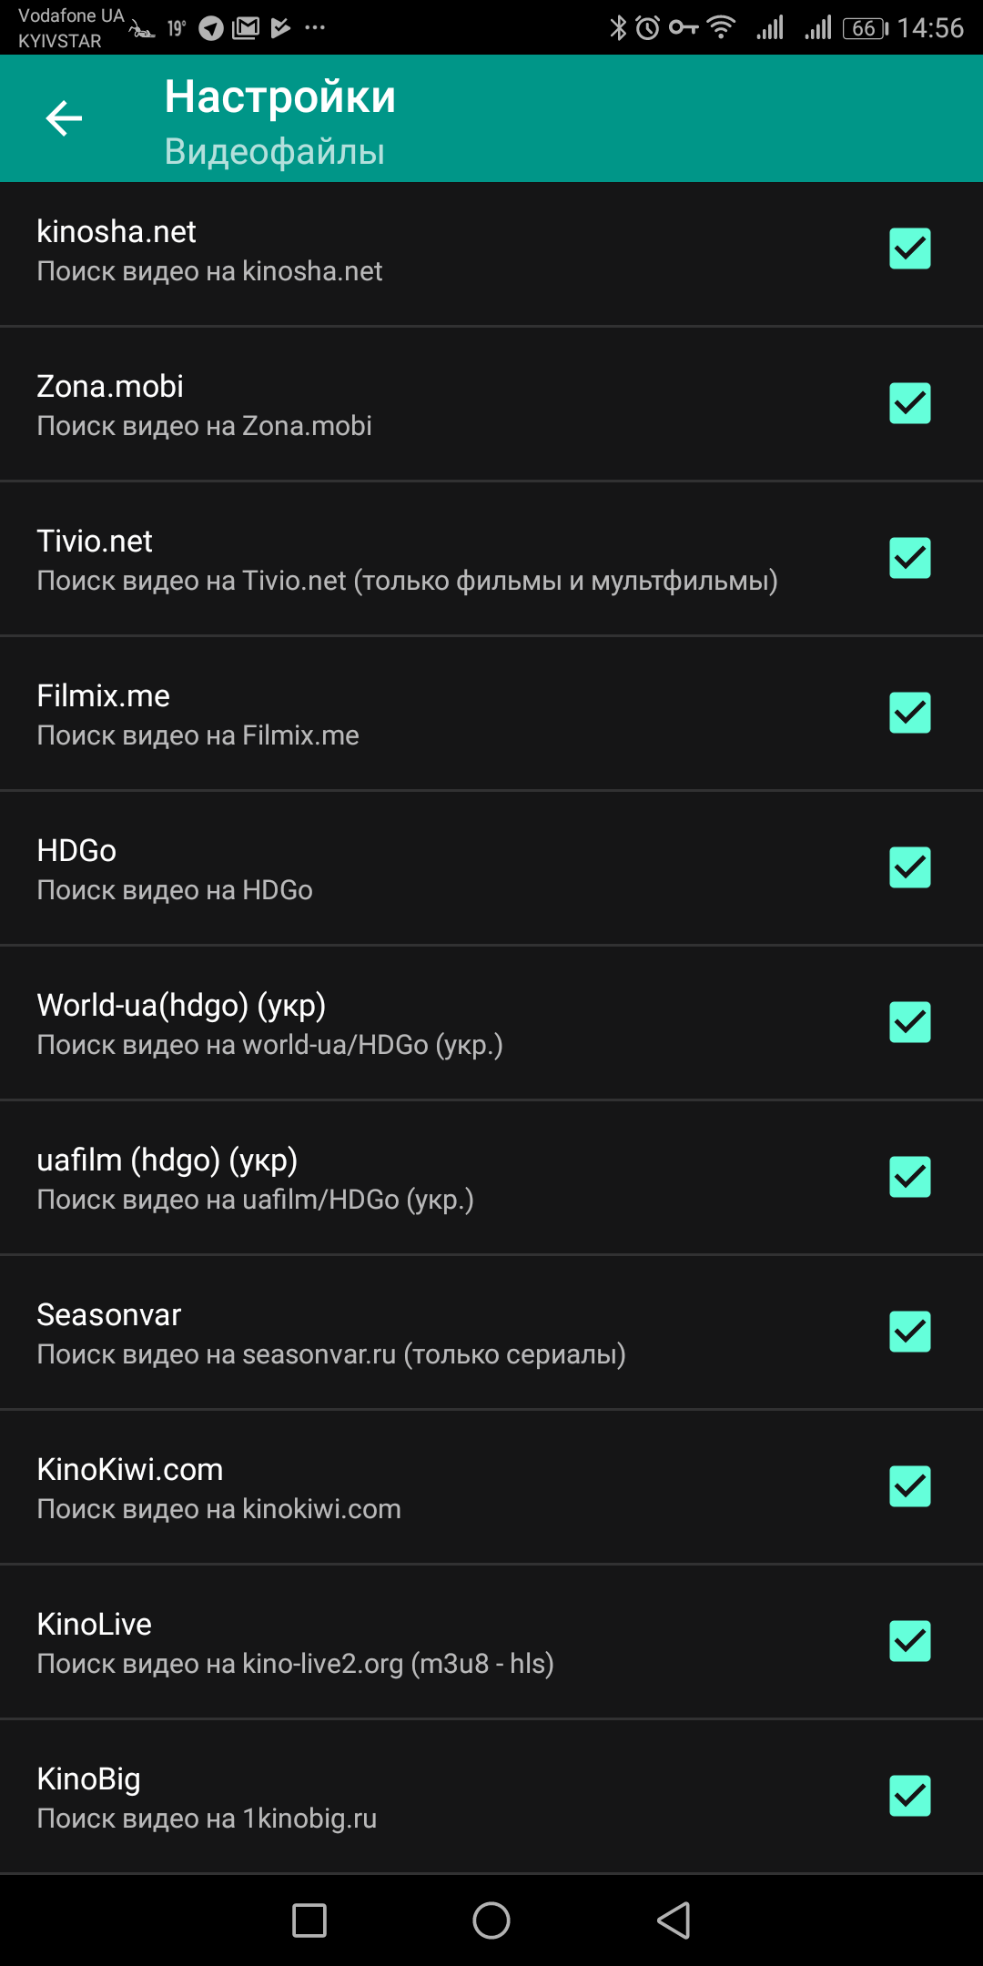
Task: Tap the back arrow in Настройки header
Action: pos(64,118)
